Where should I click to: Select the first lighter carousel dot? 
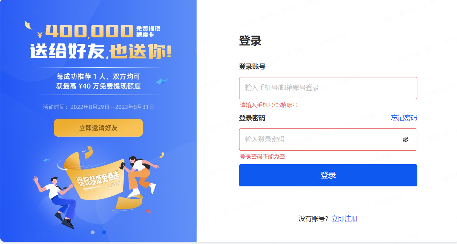93,232
